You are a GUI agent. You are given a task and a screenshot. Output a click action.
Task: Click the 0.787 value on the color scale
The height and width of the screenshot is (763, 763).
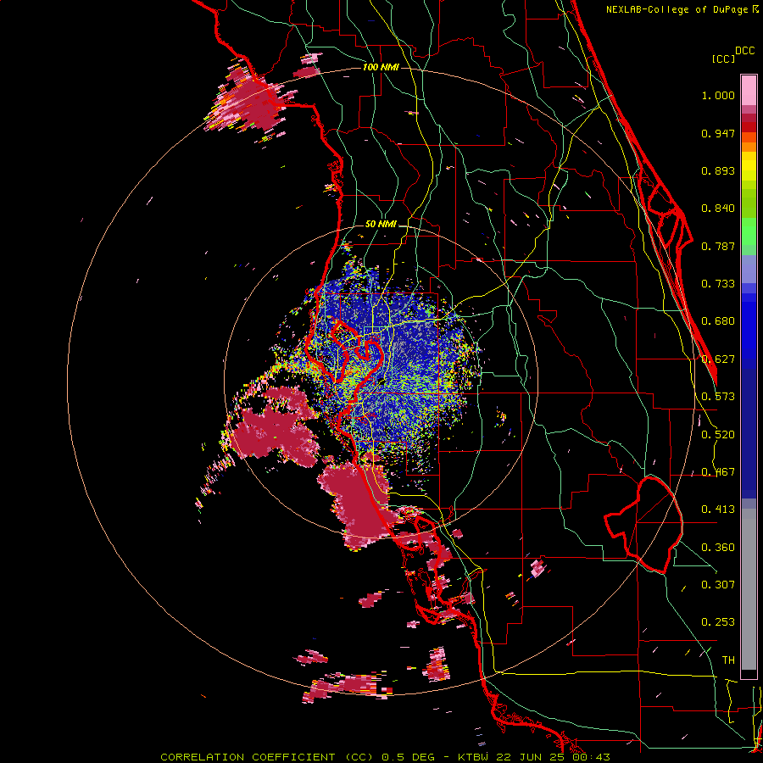click(x=718, y=246)
